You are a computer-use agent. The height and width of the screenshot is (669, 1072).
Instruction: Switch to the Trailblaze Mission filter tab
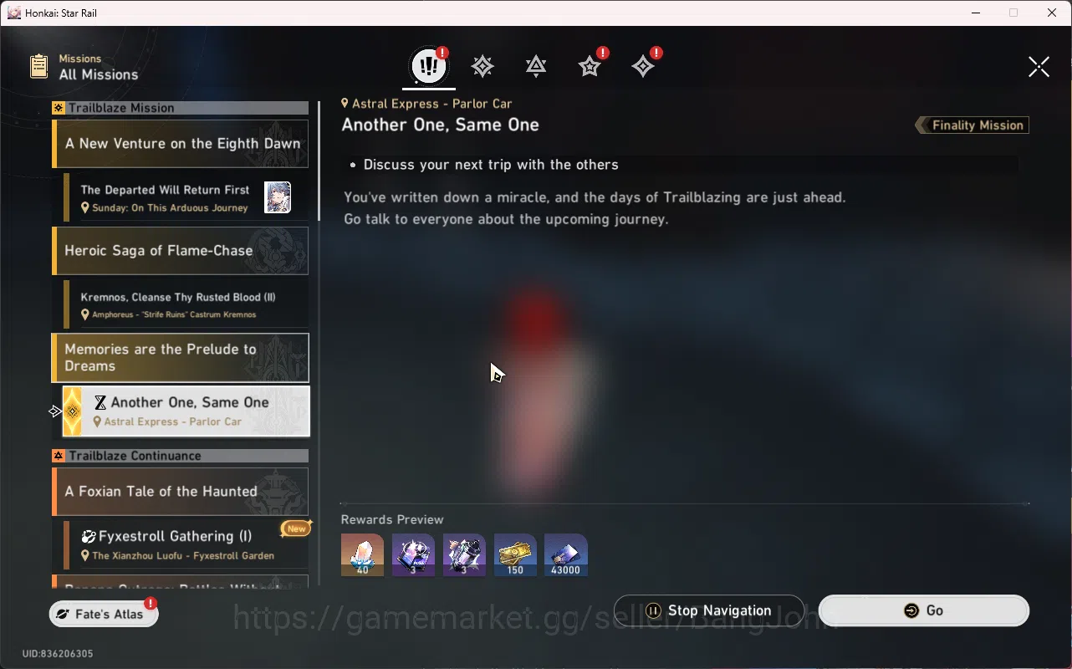pyautogui.click(x=482, y=66)
